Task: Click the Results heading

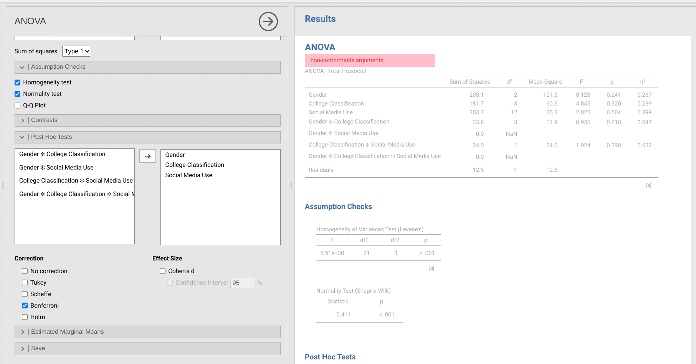Action: tap(320, 19)
